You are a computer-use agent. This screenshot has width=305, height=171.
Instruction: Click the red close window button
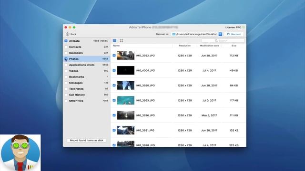pos(66,28)
